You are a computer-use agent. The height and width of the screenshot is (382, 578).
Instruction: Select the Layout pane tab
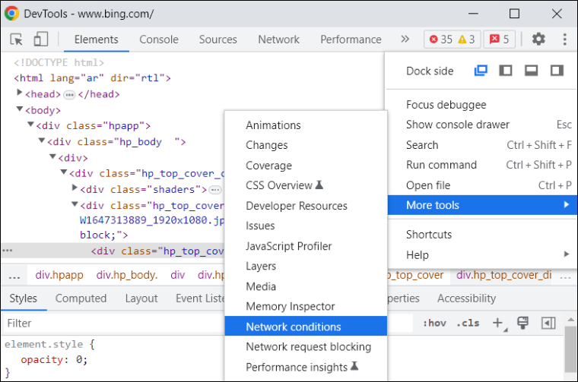click(141, 298)
